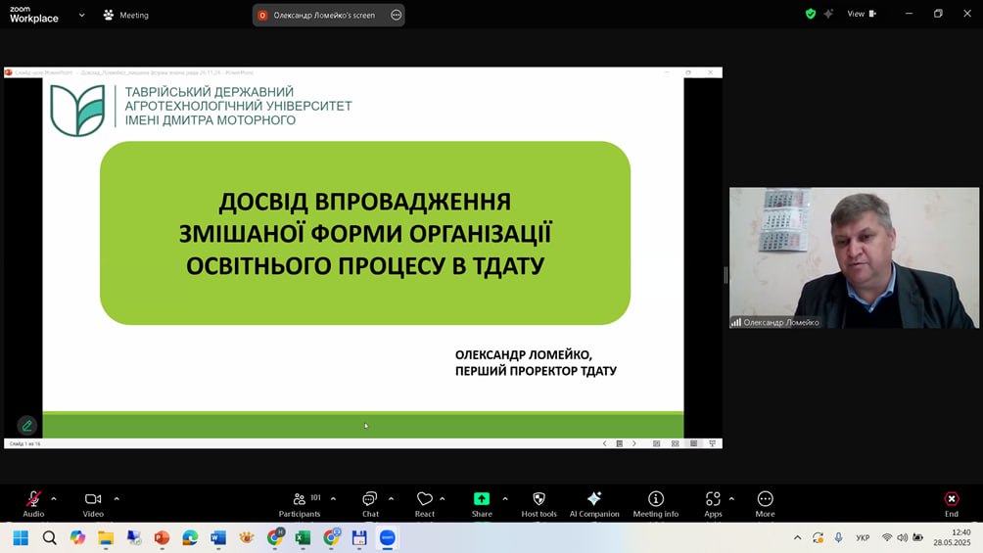The height and width of the screenshot is (553, 983).
Task: Expand the Share options chevron
Action: point(505,498)
